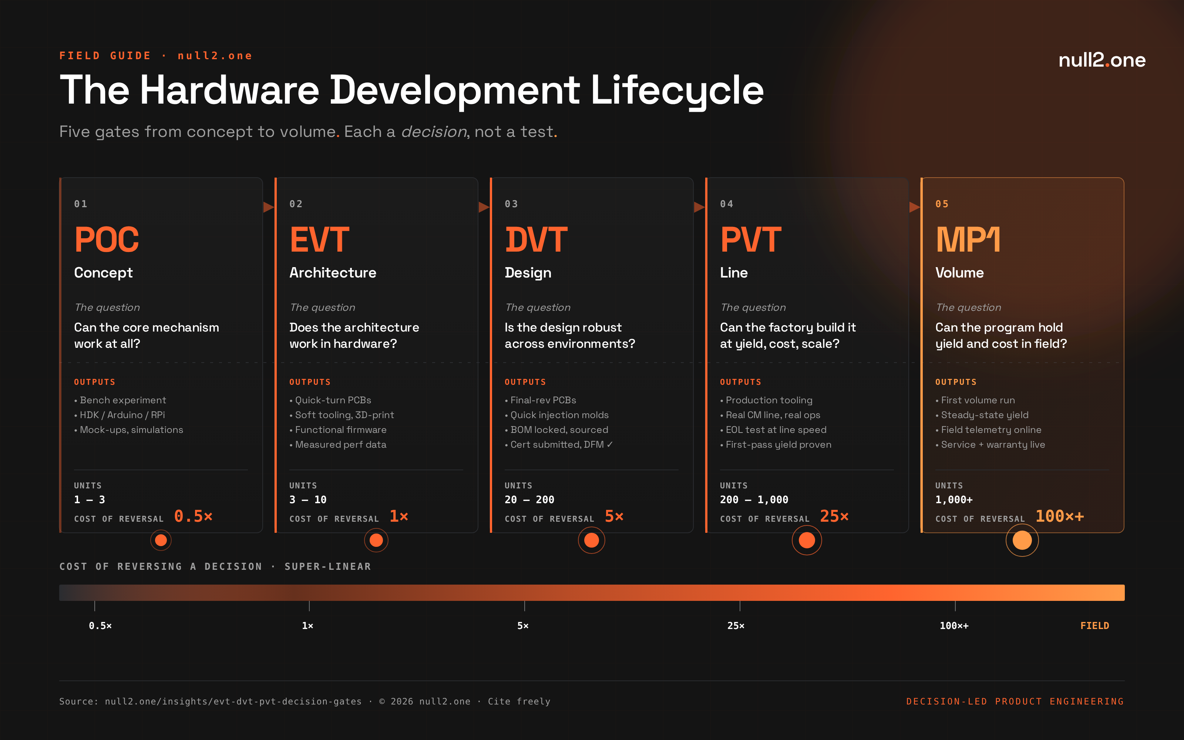Click 'BOM locked, sourced' output item
Image resolution: width=1184 pixels, height=740 pixels.
[x=559, y=430]
